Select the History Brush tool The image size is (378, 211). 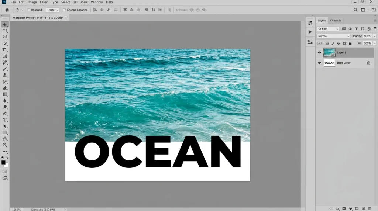pos(5,82)
